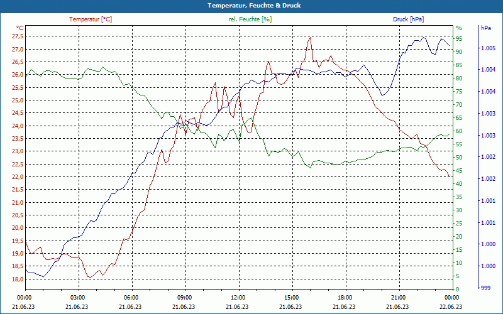Click the "999" pressure axis value

click(485, 288)
